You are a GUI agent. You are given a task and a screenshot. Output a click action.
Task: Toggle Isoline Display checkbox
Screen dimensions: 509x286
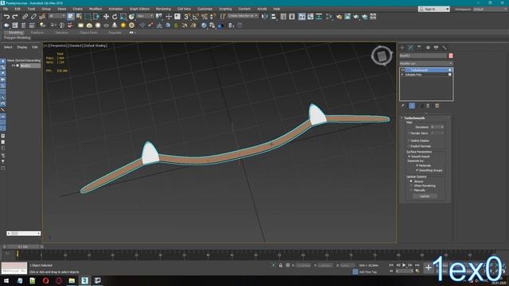[x=410, y=141]
